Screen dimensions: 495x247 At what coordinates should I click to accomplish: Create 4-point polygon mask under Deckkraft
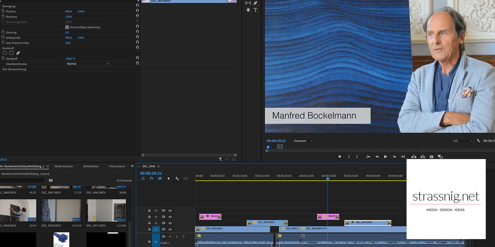point(11,53)
